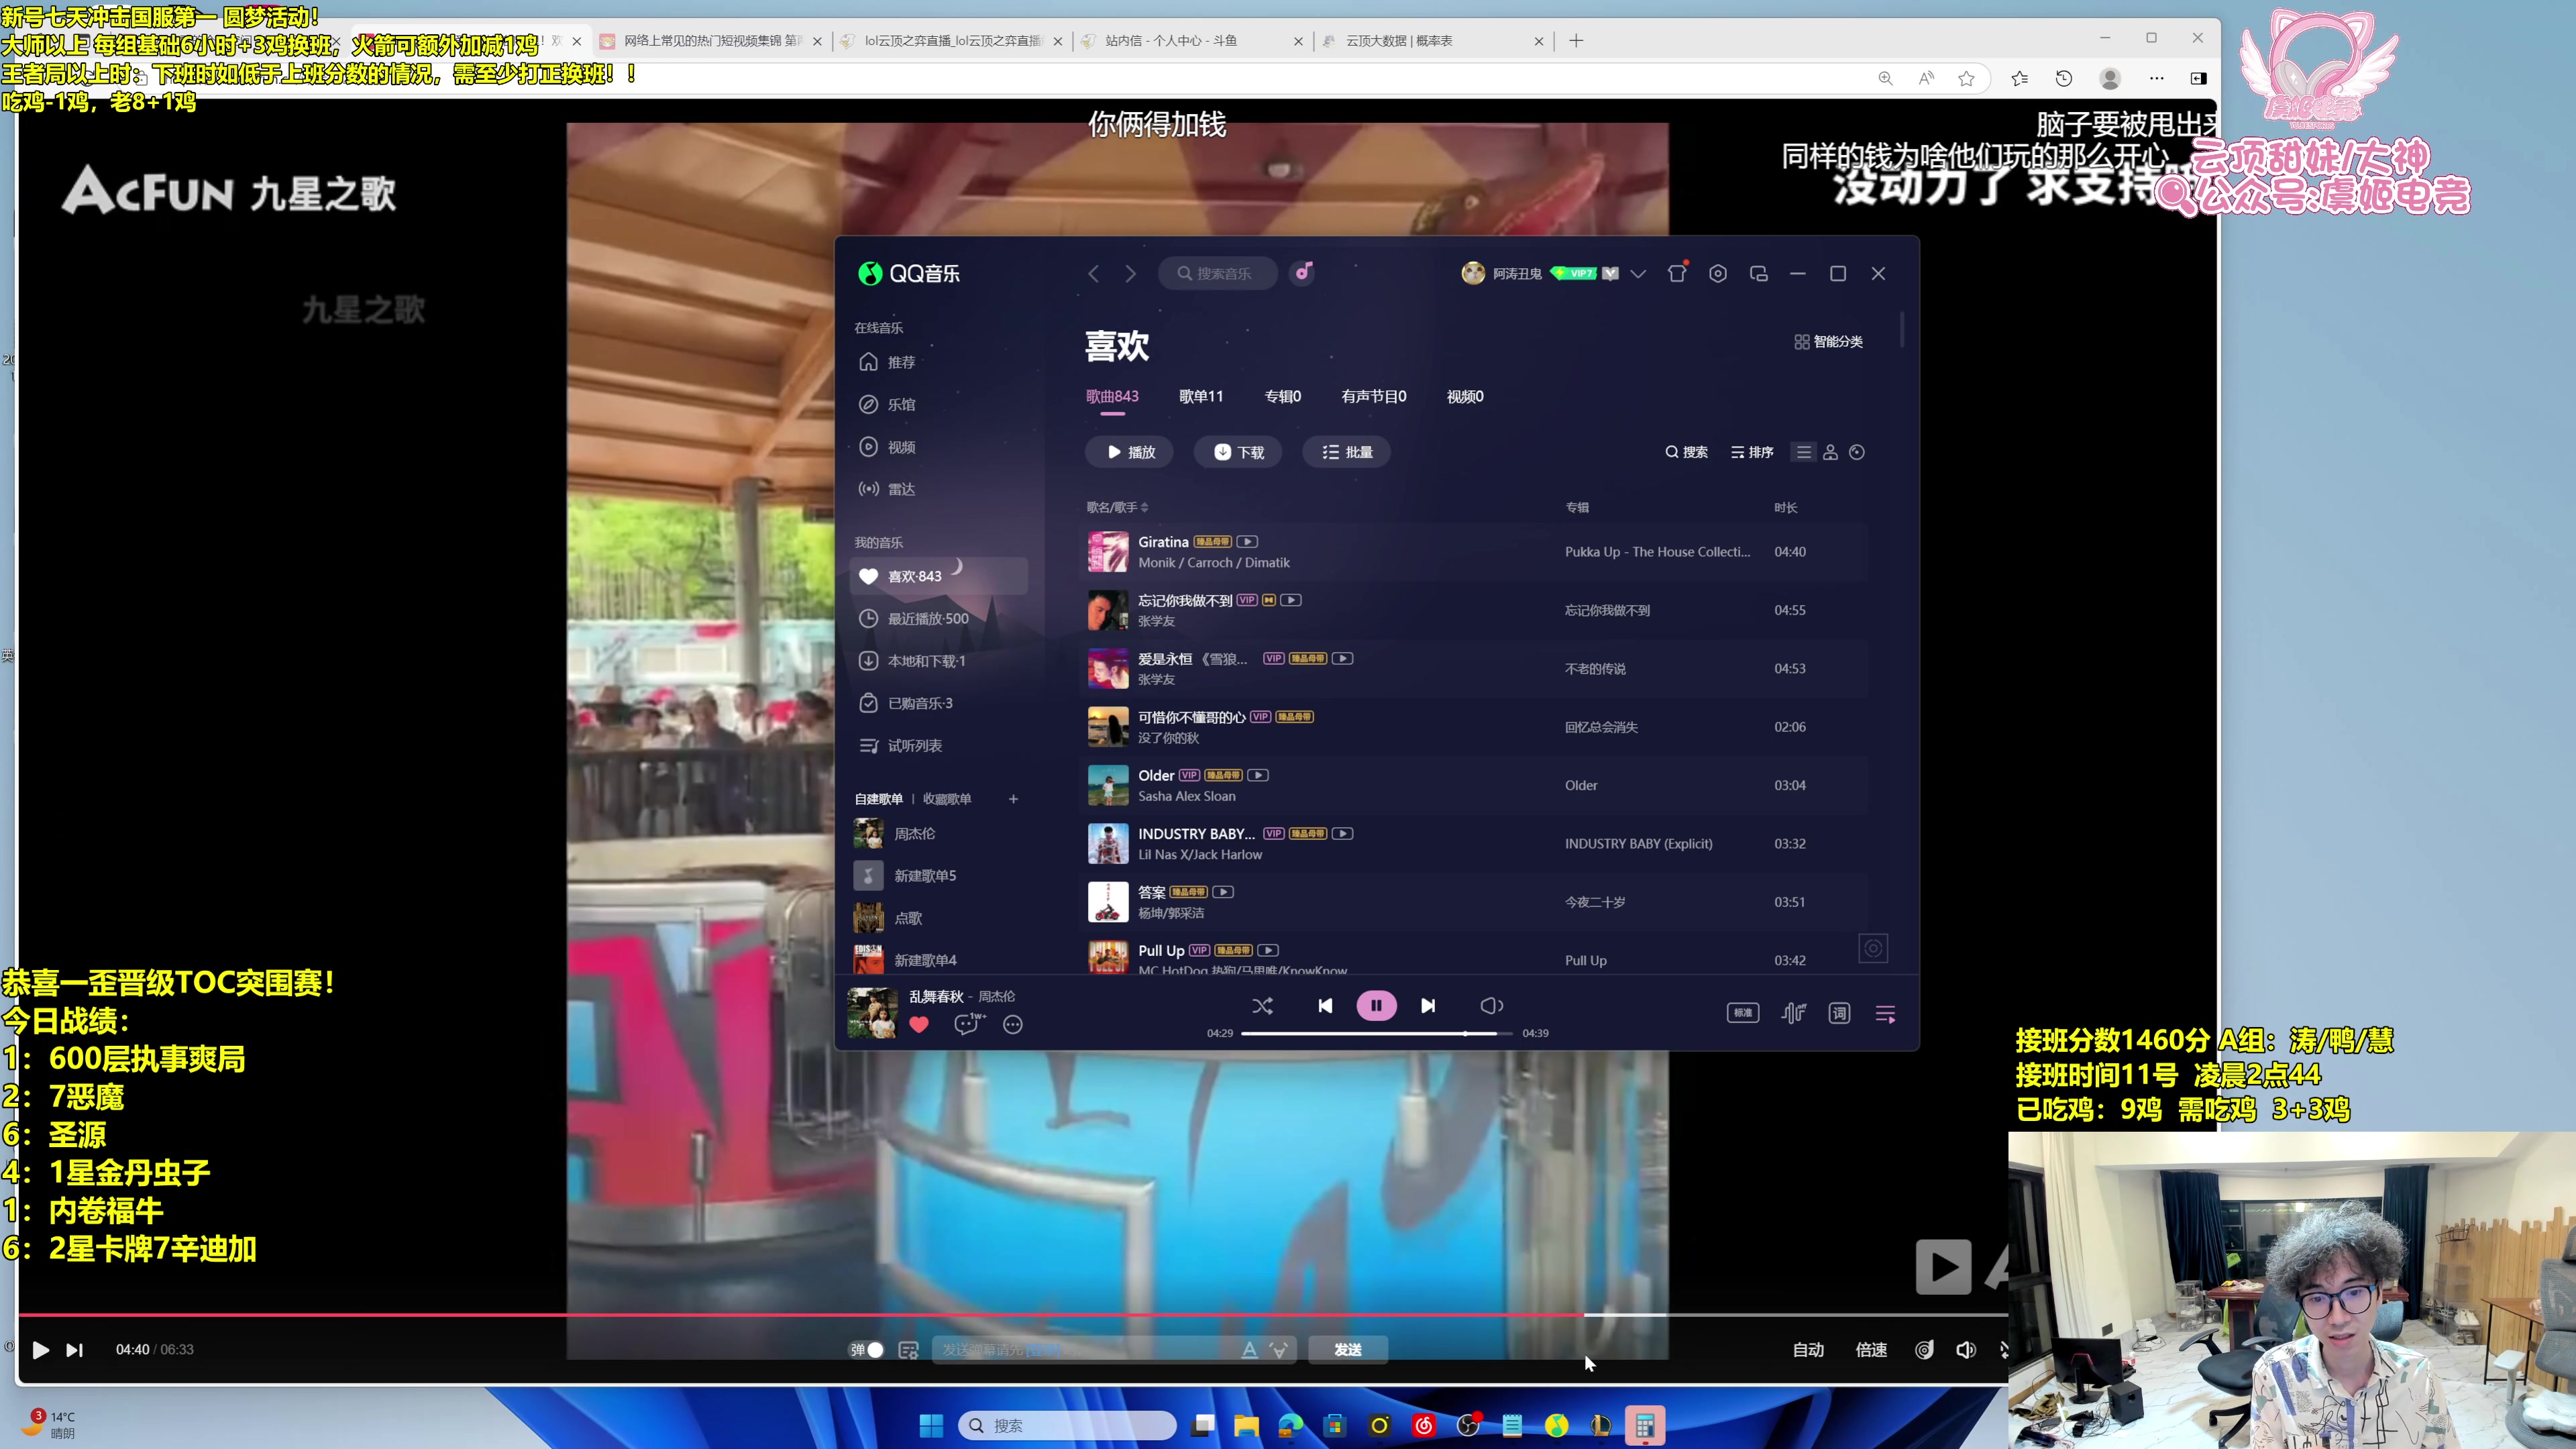Switch to 视频0 tab
This screenshot has width=2576, height=1449.
[x=1465, y=396]
